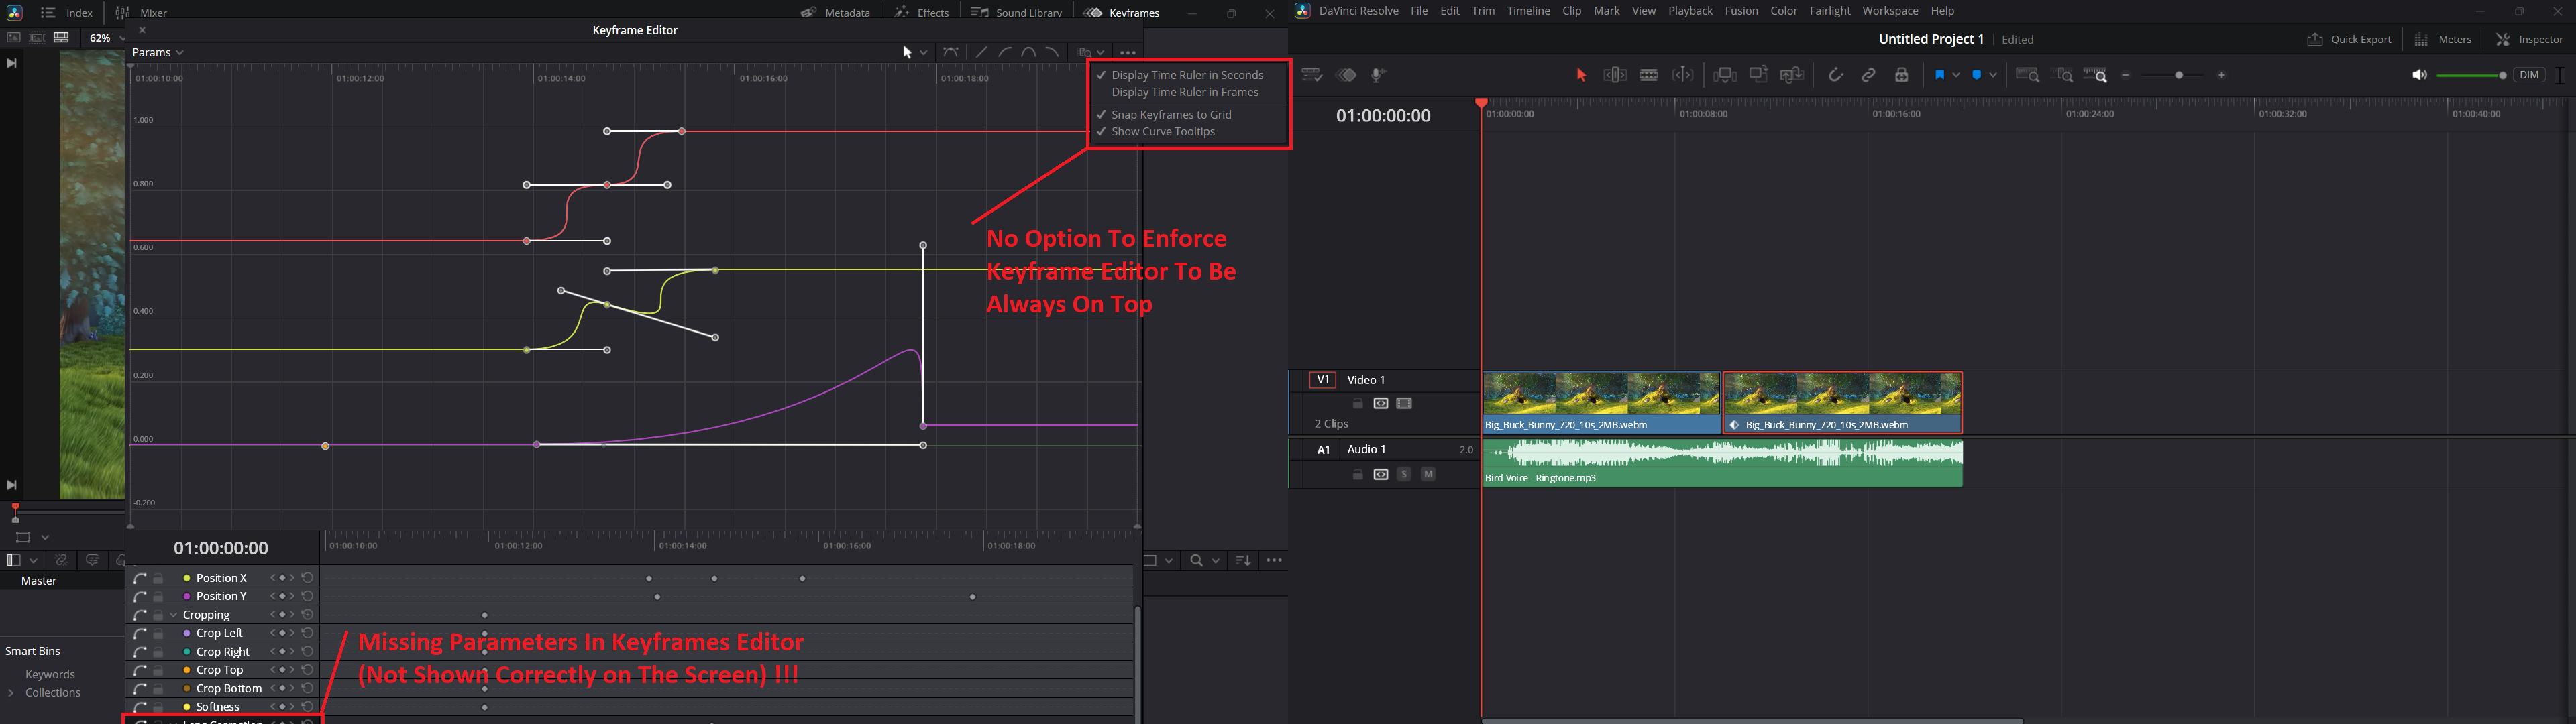Image resolution: width=2576 pixels, height=724 pixels.
Task: Add a blue flag to clip
Action: (x=1939, y=75)
